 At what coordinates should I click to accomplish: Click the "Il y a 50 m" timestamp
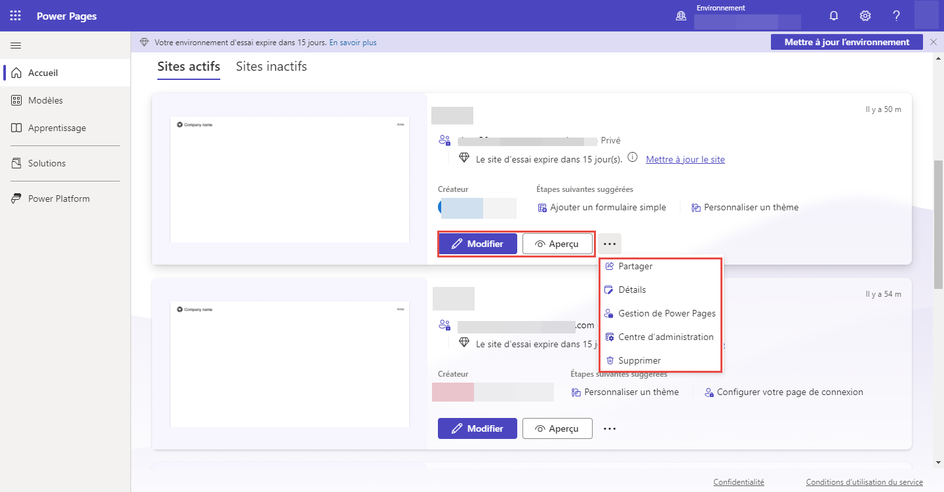coord(883,109)
